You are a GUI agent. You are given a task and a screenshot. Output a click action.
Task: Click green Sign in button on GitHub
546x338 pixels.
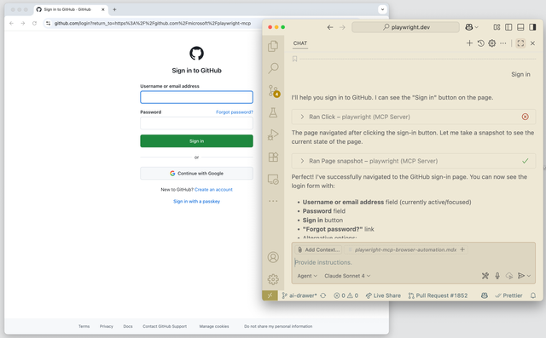(x=196, y=141)
